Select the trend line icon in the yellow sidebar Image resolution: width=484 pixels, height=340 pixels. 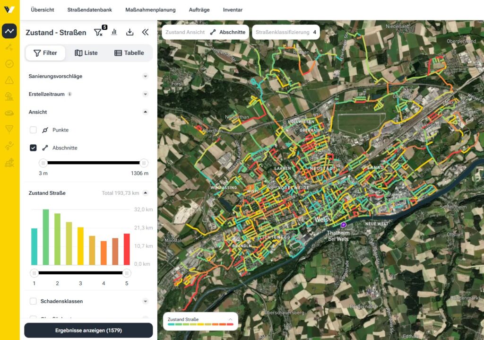pyautogui.click(x=9, y=31)
